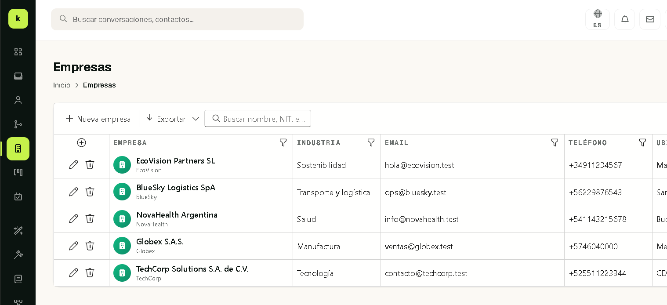This screenshot has width=667, height=305.
Task: Open Globex S.A.S. company name
Action: (160, 242)
